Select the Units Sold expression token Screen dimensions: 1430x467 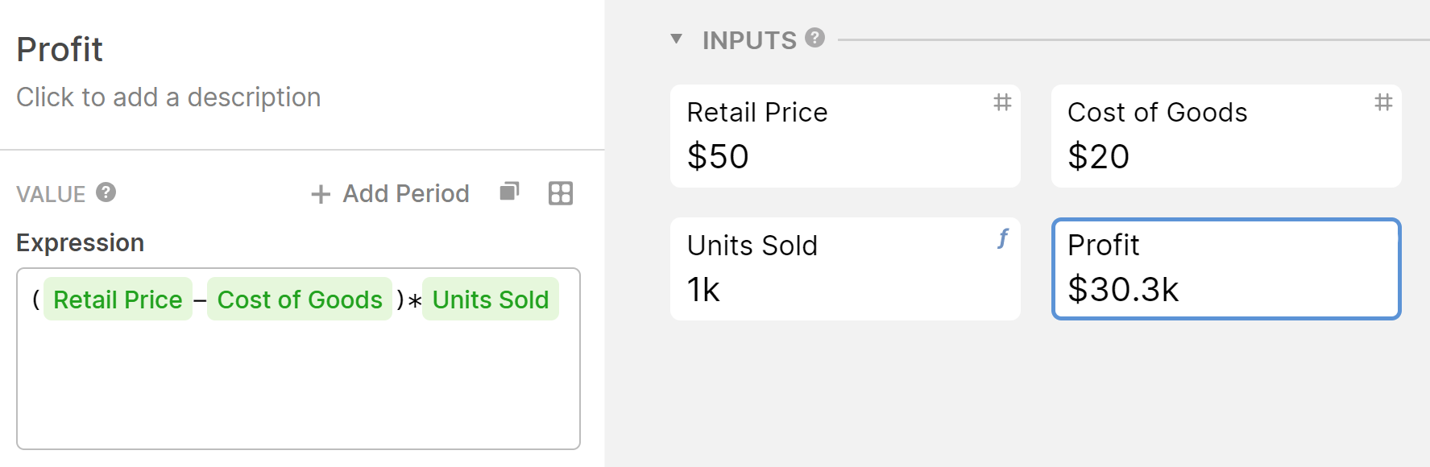coord(491,300)
